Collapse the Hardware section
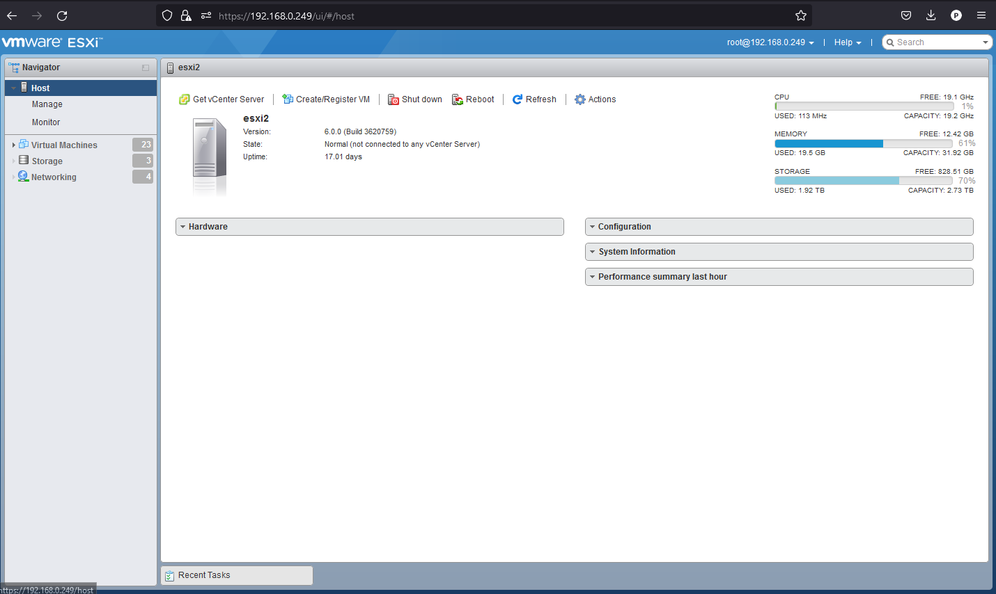996x594 pixels. pos(182,227)
